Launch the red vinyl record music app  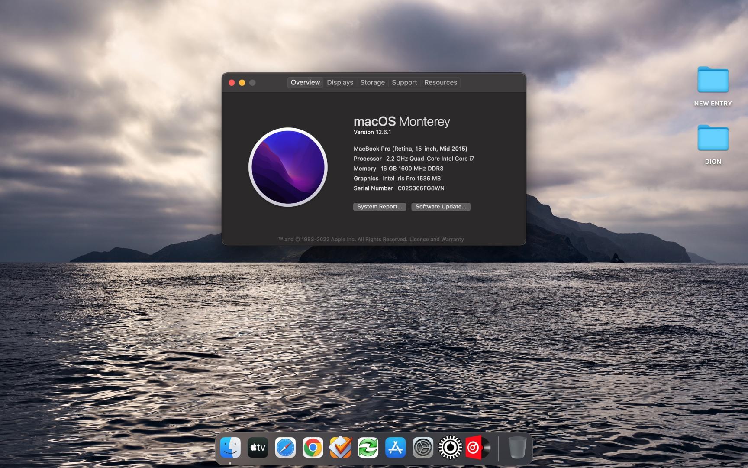click(x=478, y=448)
